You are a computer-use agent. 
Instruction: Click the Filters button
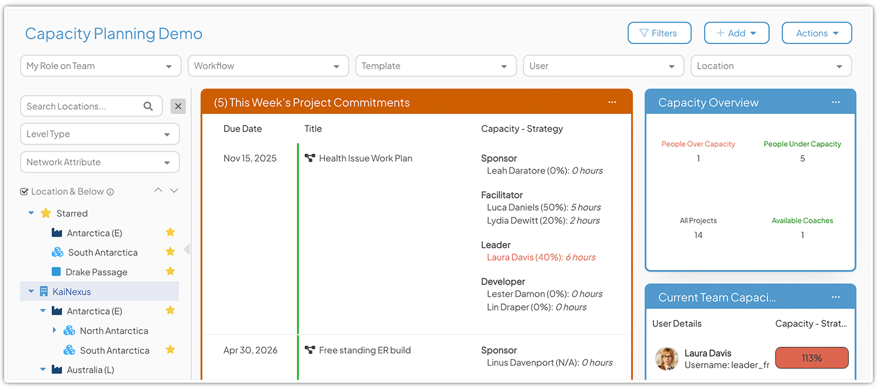click(x=659, y=33)
